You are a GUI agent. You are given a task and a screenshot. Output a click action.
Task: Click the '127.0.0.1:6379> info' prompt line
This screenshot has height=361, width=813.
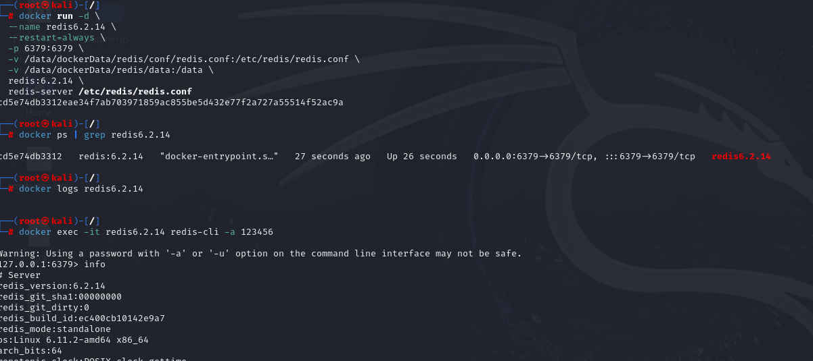point(53,265)
